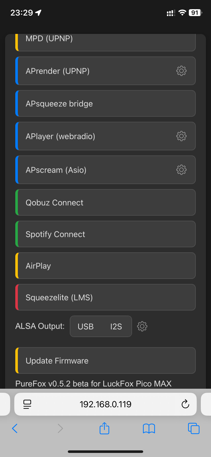Viewport: 211px width, 457px height.
Task: Toggle the Qobuz Connect service
Action: [106, 202]
